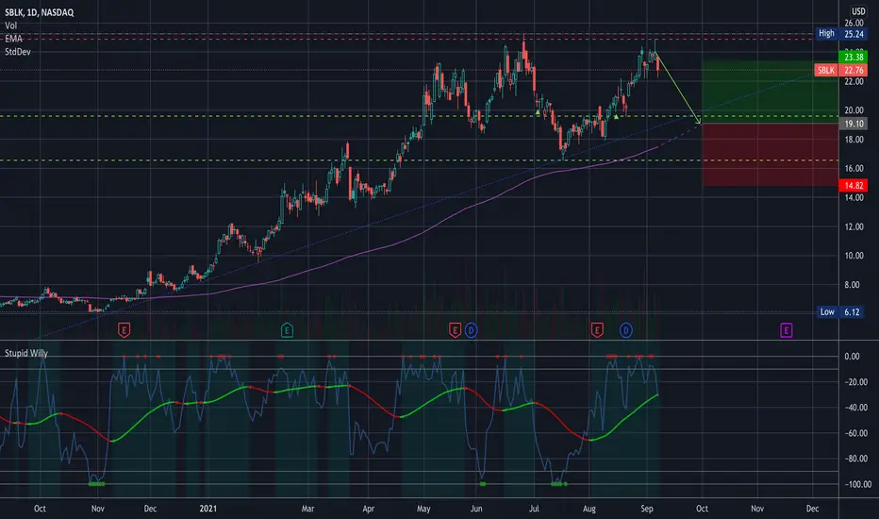Click the Aug label on time axis

tap(589, 509)
